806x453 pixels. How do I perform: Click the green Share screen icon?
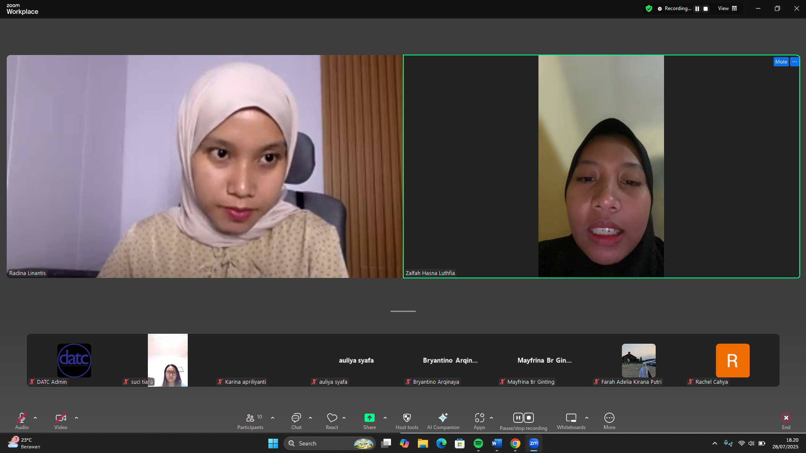369,418
